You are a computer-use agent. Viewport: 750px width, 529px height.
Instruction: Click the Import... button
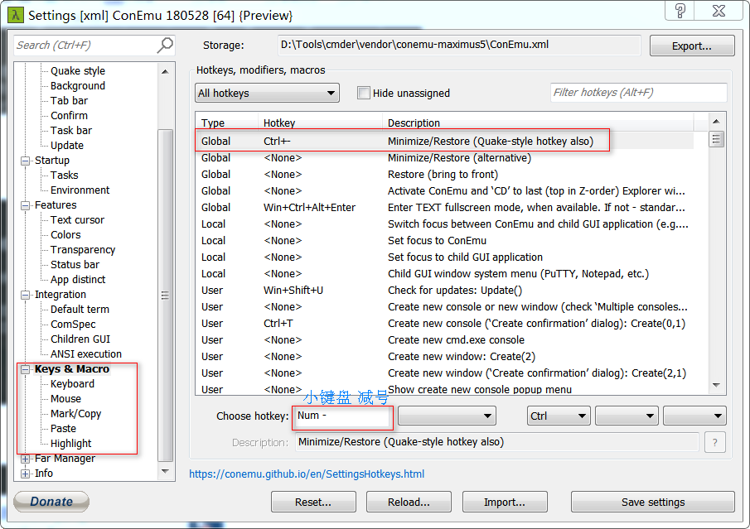505,502
